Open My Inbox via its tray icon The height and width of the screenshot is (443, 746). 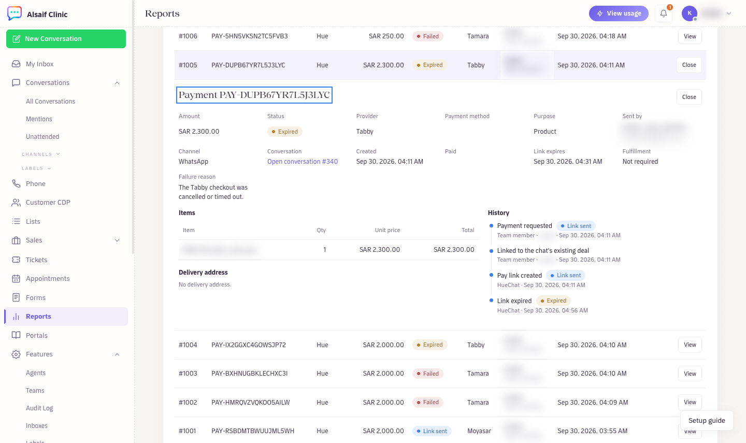click(16, 64)
